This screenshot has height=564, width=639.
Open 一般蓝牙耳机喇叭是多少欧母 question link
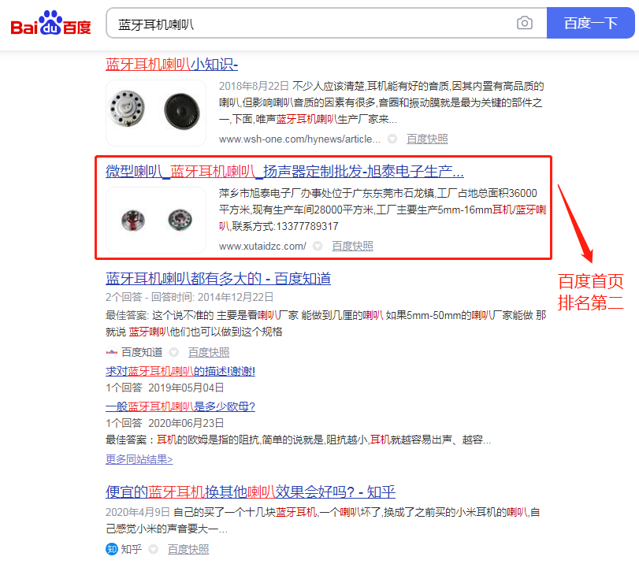click(x=180, y=406)
